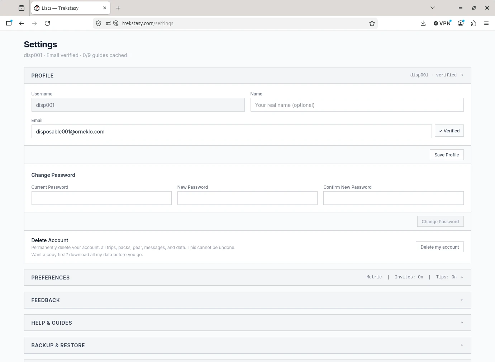495x362 pixels.
Task: Click the Save Profile button
Action: point(447,155)
